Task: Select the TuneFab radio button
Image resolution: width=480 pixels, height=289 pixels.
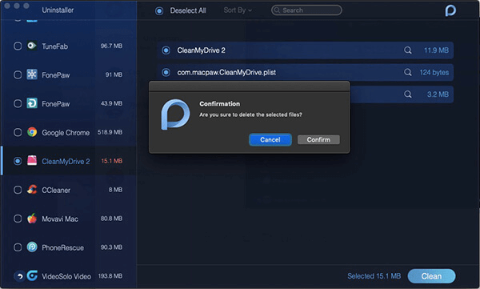Action: [x=18, y=46]
